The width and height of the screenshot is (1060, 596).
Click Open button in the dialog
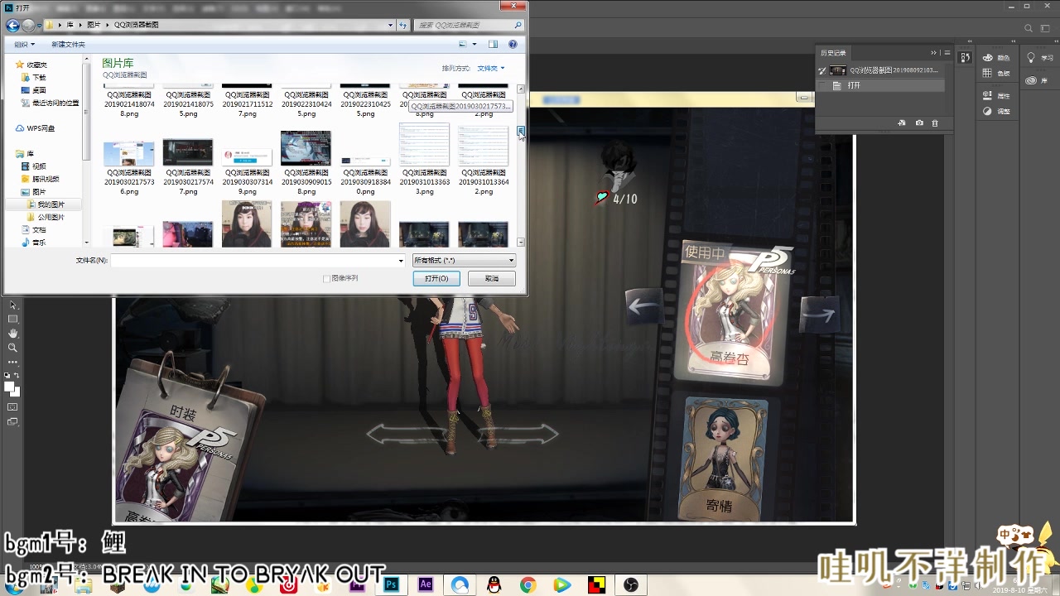coord(436,279)
